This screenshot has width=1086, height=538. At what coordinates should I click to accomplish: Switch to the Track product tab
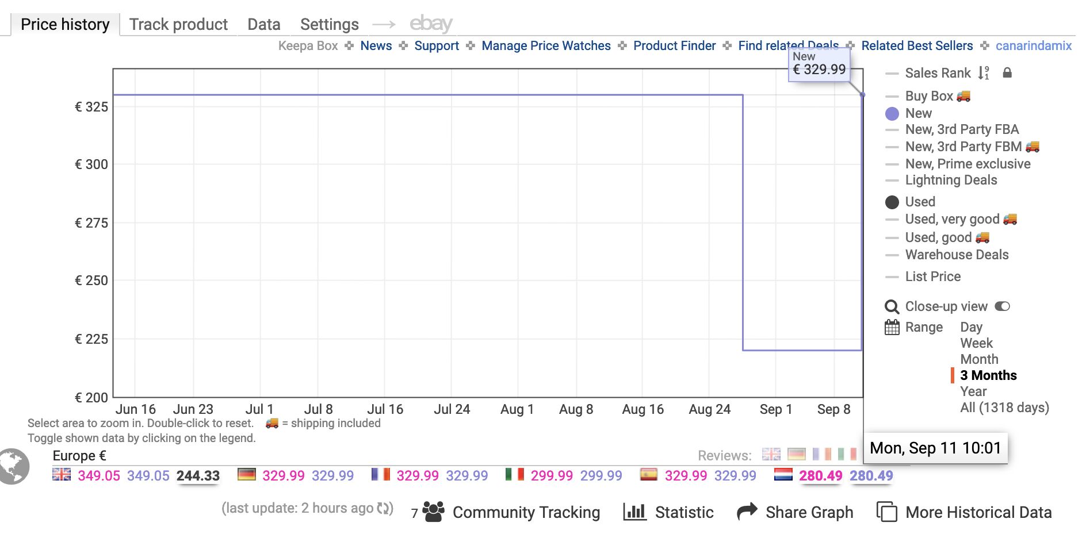[178, 24]
